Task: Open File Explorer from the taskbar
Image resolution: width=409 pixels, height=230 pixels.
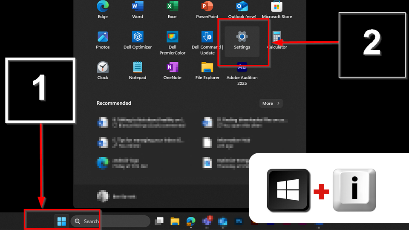Action: click(175, 221)
